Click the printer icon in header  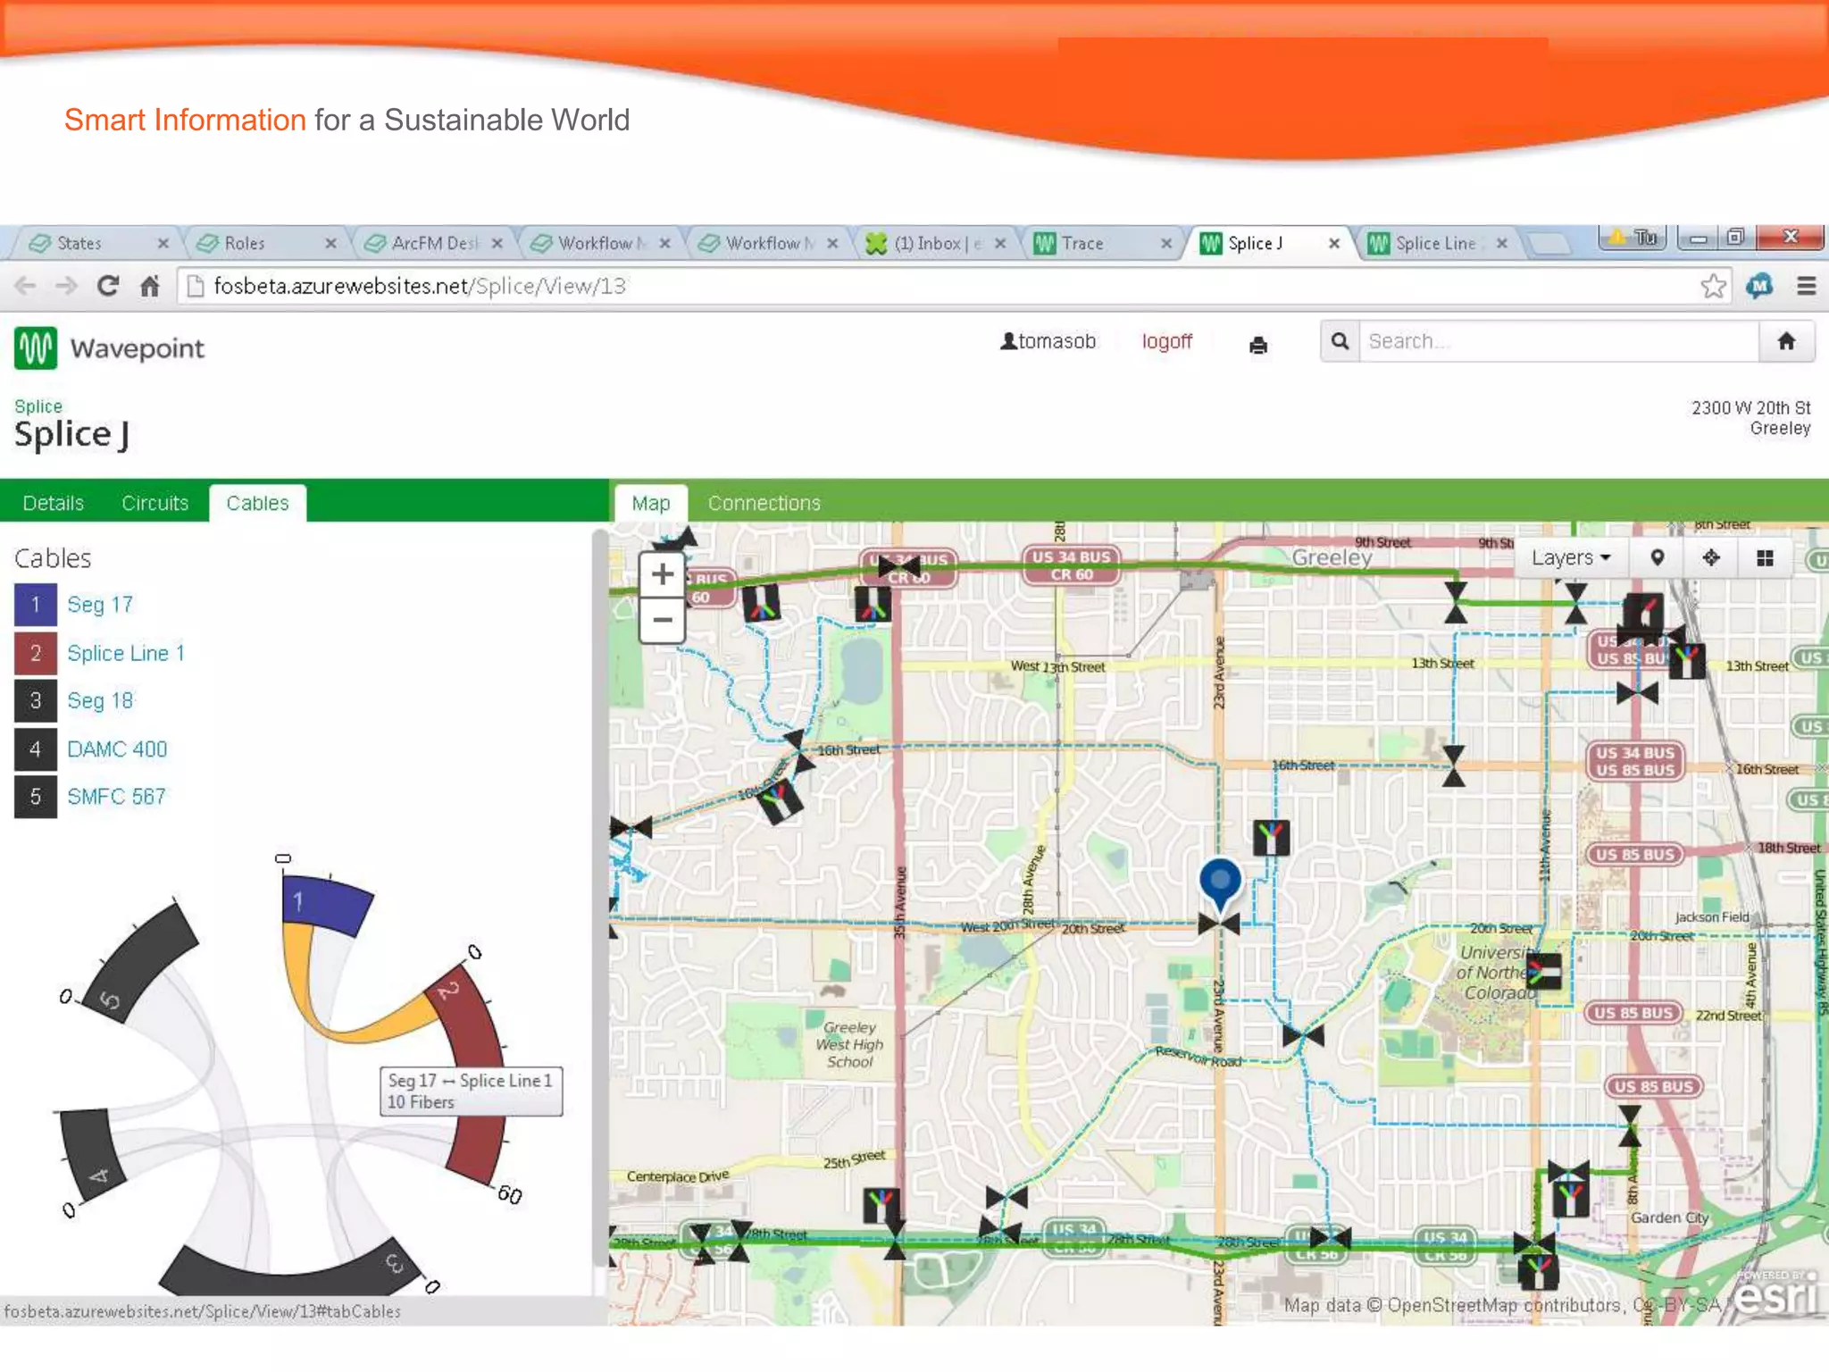click(1257, 345)
